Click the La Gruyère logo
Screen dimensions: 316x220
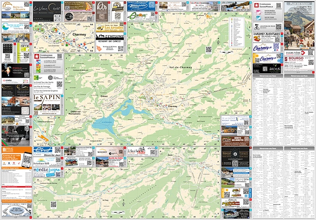[x=295, y=53]
